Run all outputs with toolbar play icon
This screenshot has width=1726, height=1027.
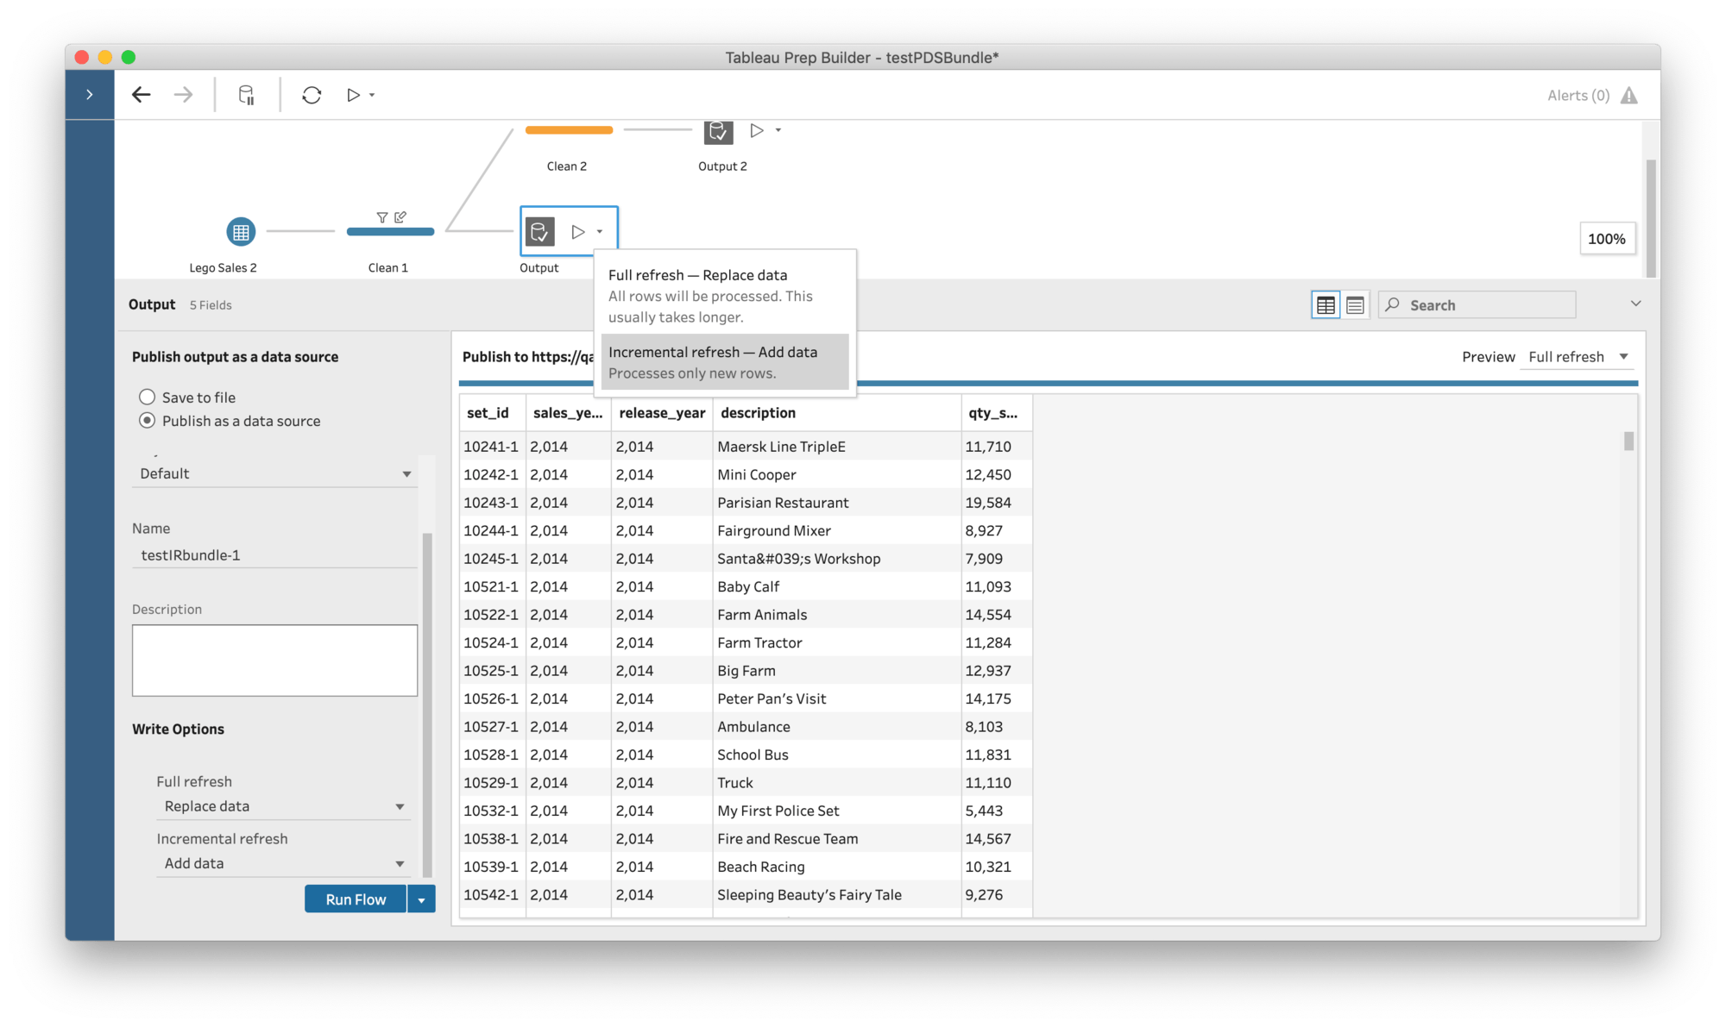pyautogui.click(x=353, y=95)
